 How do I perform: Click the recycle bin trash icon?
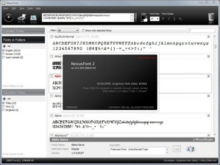pos(211,17)
